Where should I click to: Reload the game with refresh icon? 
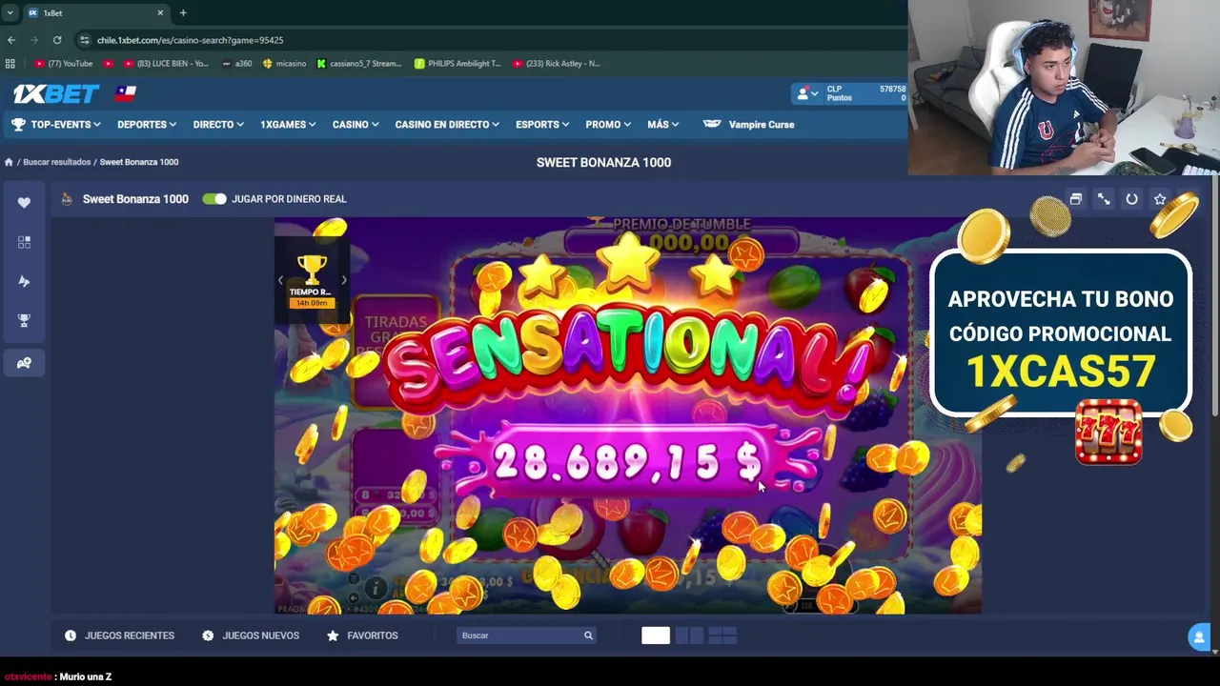[x=1131, y=199]
